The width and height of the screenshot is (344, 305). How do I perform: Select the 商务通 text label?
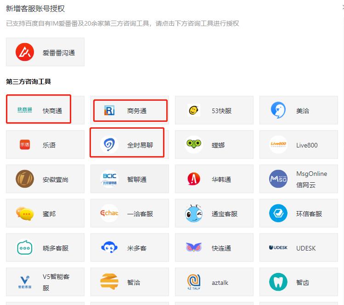coord(137,111)
